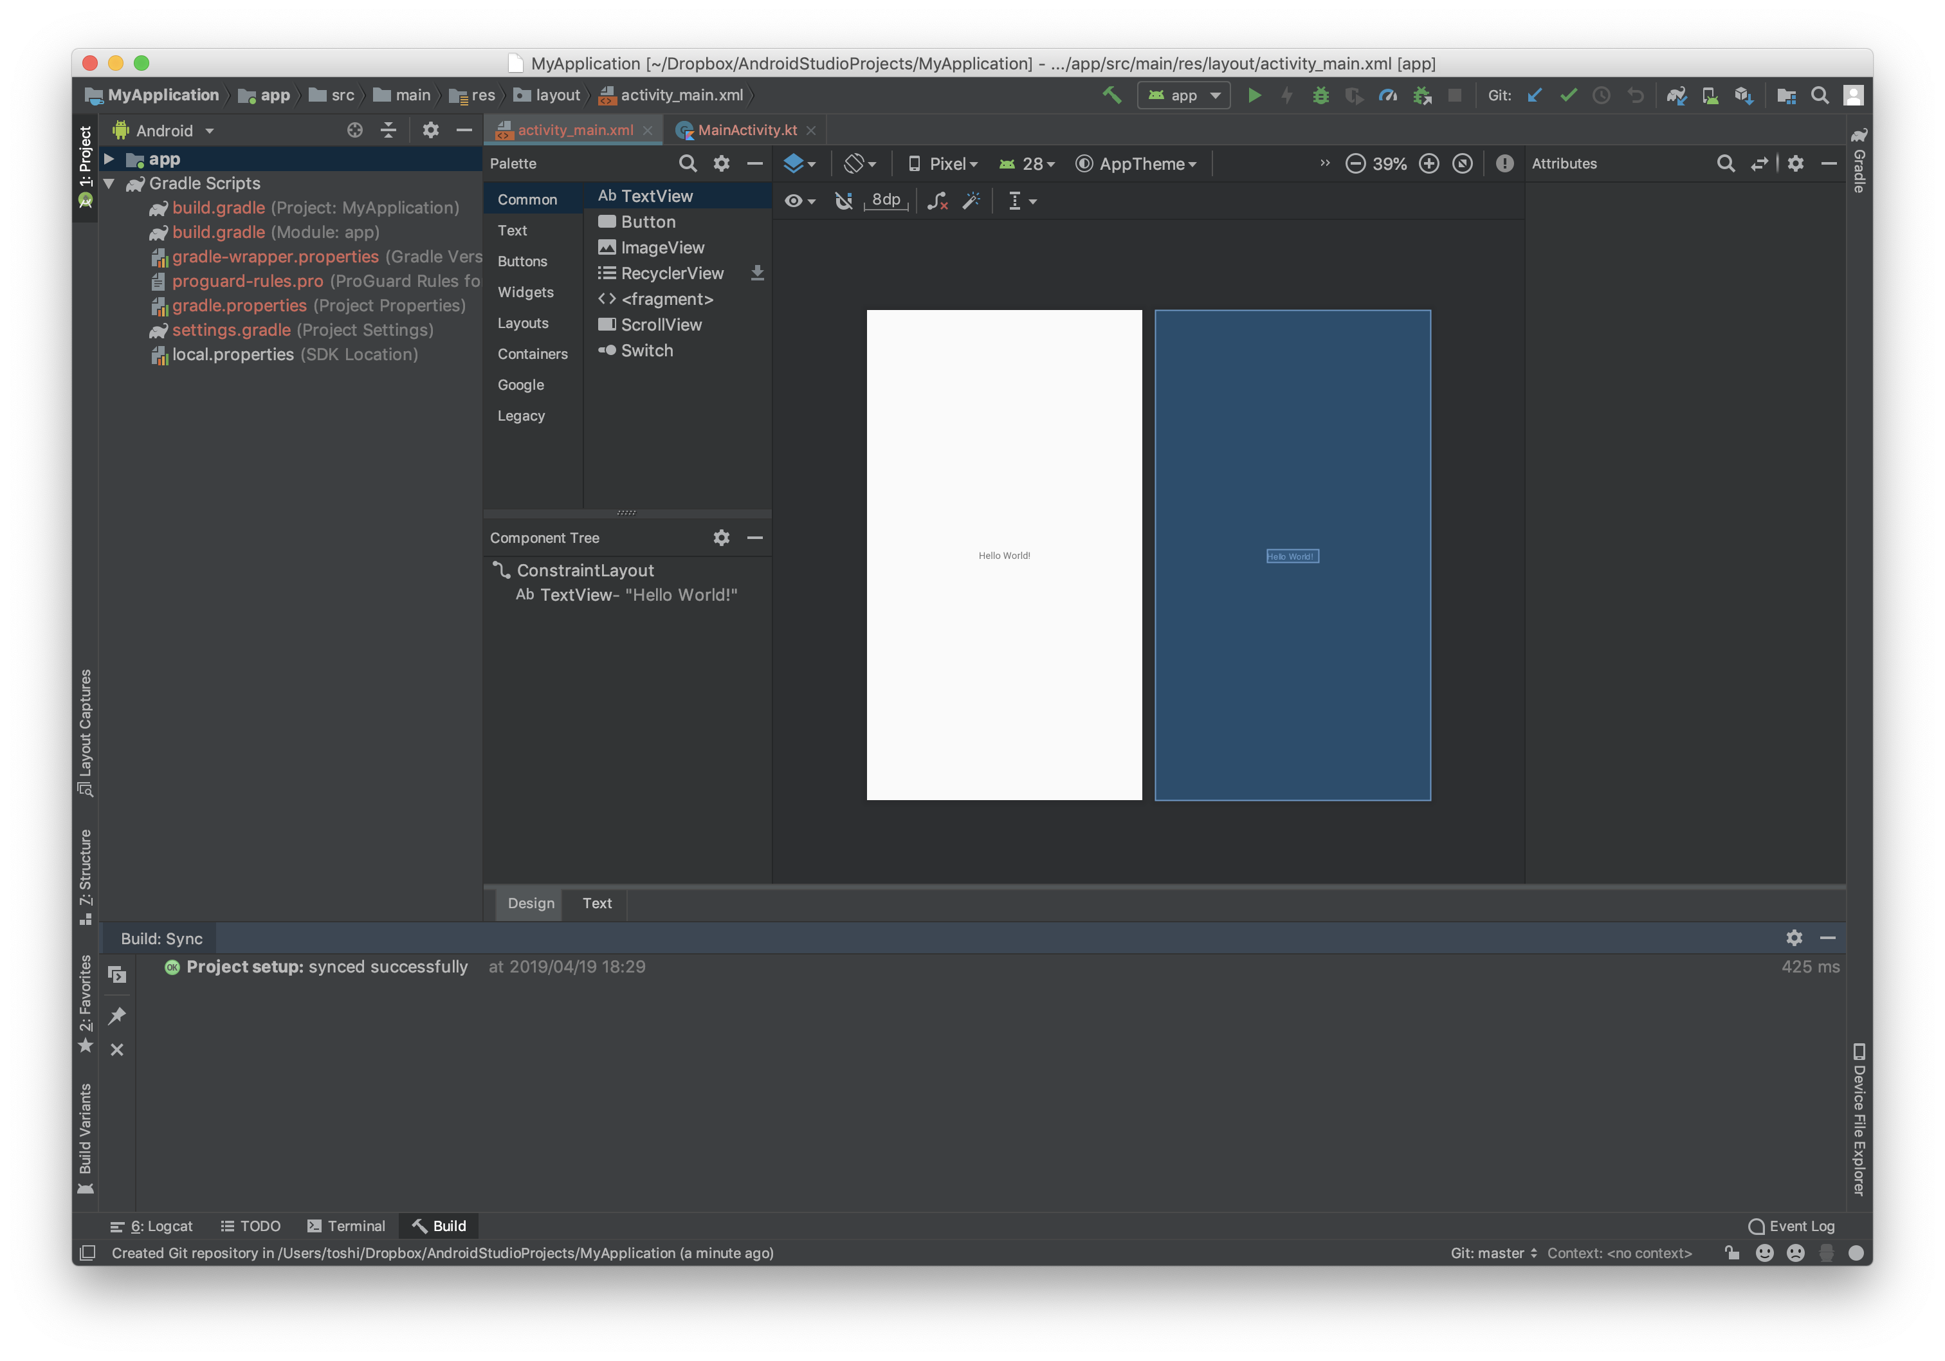Toggle Layout Captures side panel
1945x1361 pixels.
click(86, 733)
